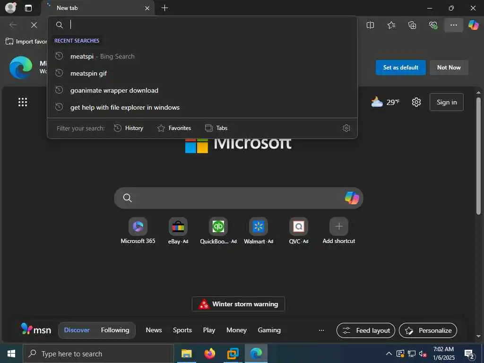Open the Windows Start menu

(11, 354)
